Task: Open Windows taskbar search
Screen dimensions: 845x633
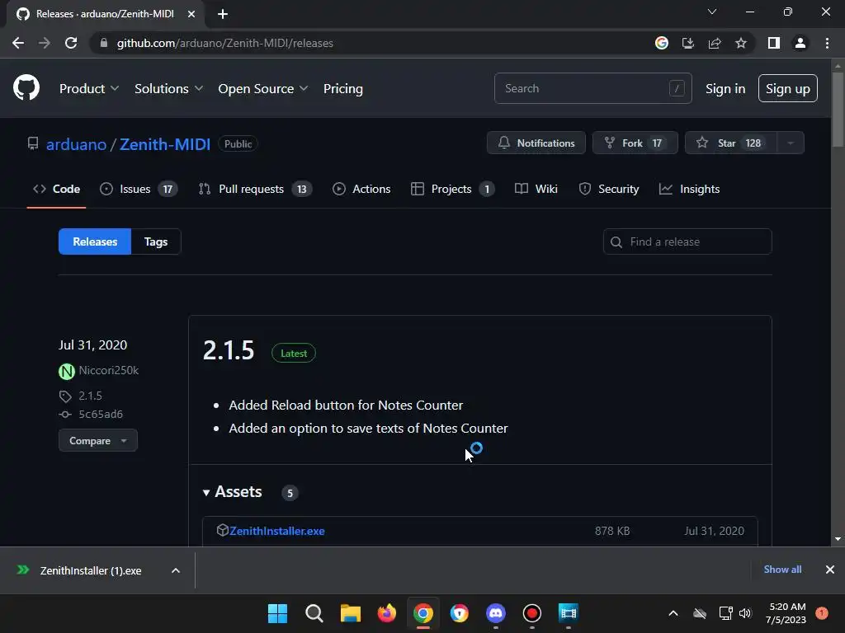Action: pyautogui.click(x=314, y=613)
